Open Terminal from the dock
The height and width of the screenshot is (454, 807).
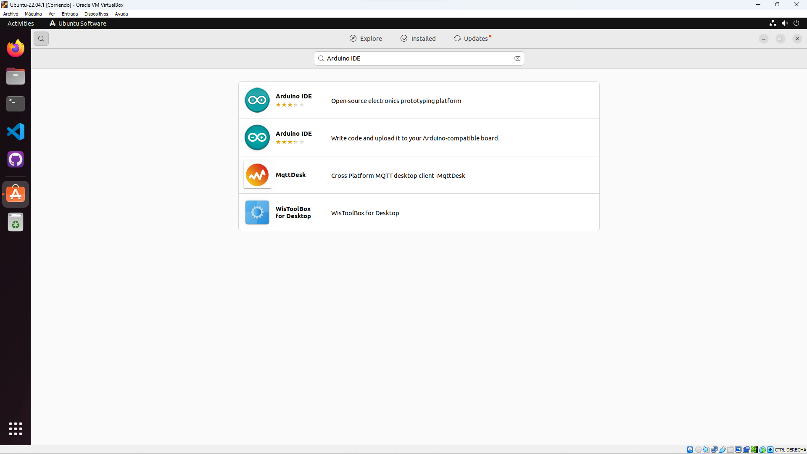point(16,104)
